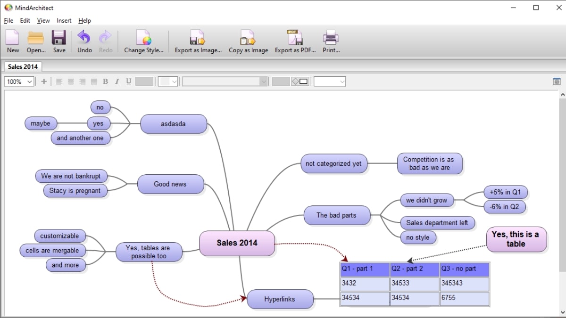This screenshot has height=318, width=566.
Task: Click the New document icon
Action: [13, 41]
